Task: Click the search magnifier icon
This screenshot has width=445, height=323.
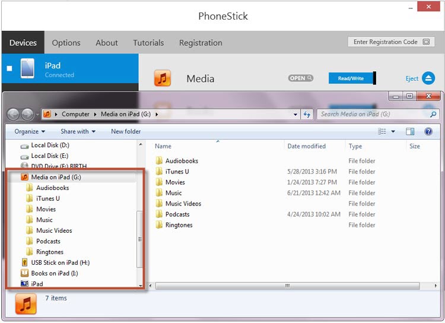Action: pos(433,115)
